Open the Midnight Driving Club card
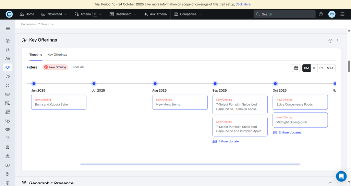This screenshot has height=186, width=351. pos(300,120)
